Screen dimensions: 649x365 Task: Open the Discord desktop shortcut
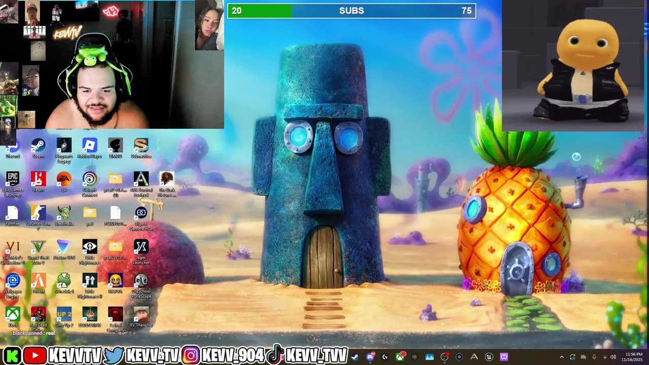pos(13,150)
